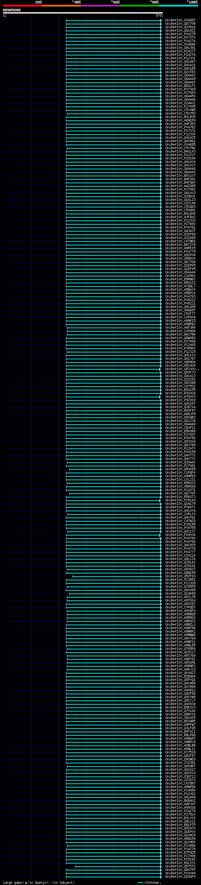Select the label UniRef100_P04159

pos(180,452)
